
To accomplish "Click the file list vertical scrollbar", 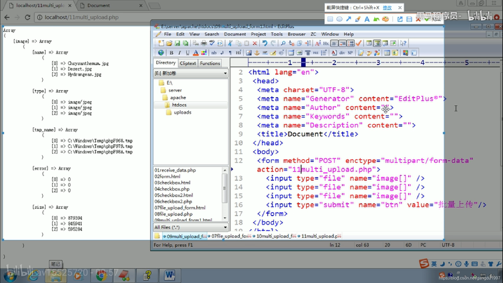I will click(x=225, y=194).
